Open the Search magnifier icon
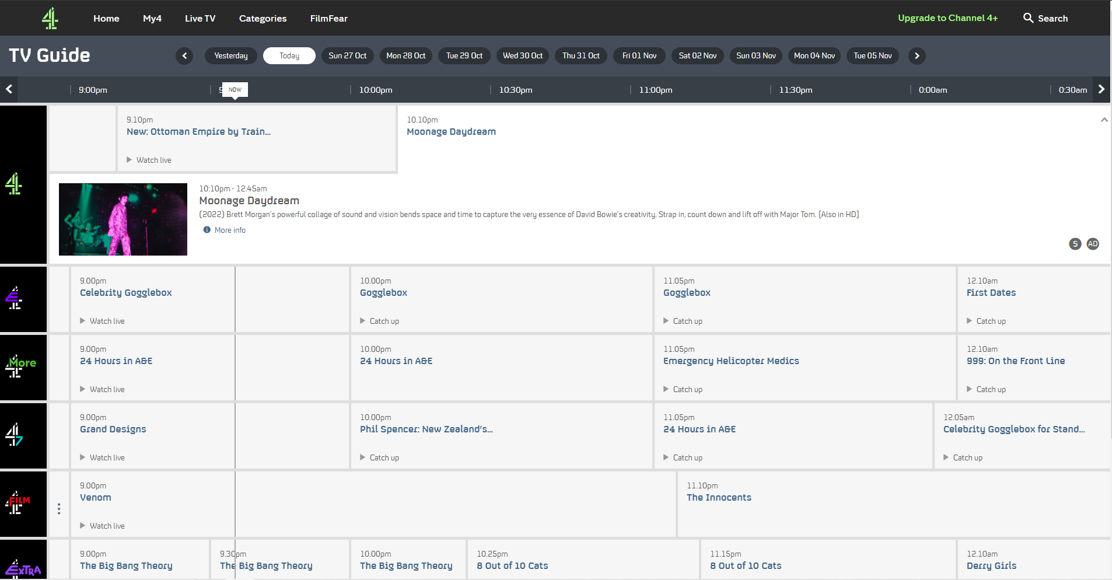The image size is (1112, 580). pyautogui.click(x=1028, y=18)
